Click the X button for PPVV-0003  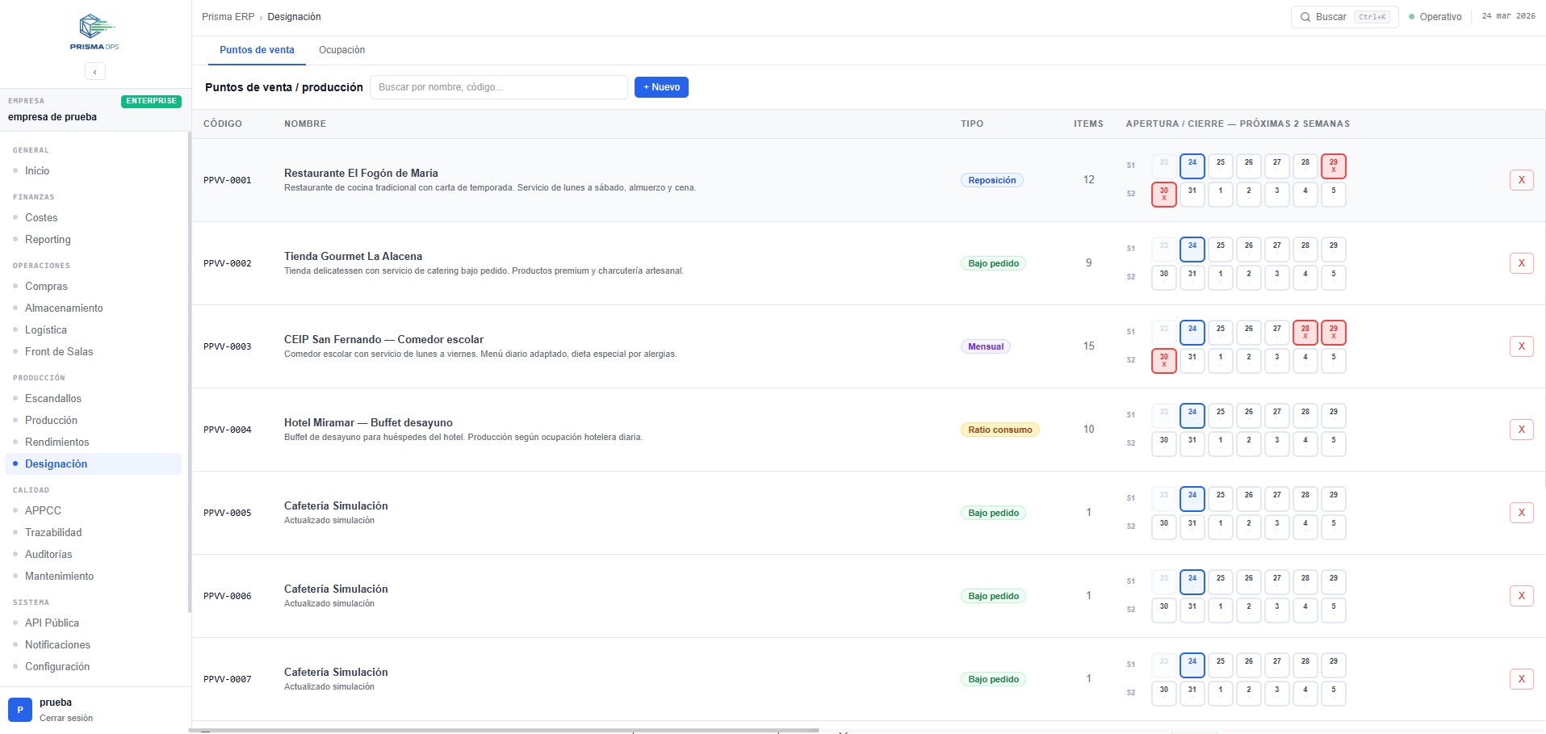[1521, 346]
